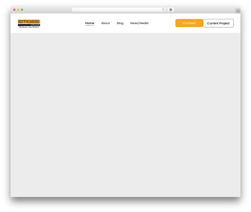Open the Blog link in navigation

coord(120,23)
